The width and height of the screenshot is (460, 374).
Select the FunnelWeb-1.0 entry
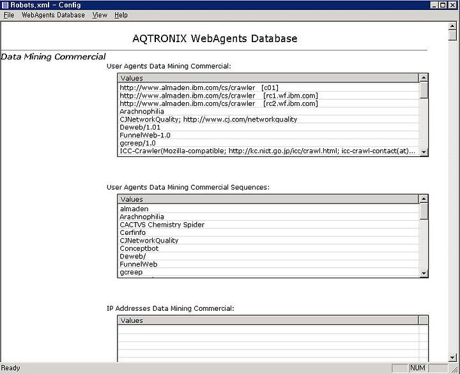click(x=269, y=135)
